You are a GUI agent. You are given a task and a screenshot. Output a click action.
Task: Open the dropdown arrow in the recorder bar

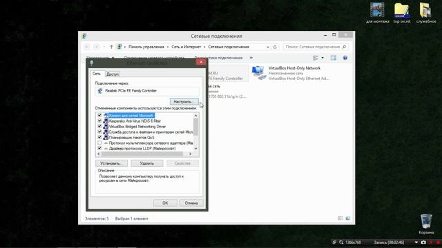coord(416,242)
